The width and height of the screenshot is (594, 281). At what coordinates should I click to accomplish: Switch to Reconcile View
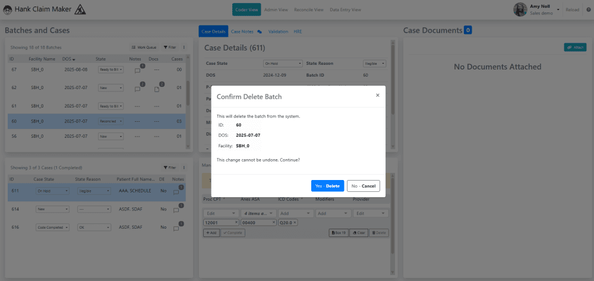pyautogui.click(x=308, y=10)
